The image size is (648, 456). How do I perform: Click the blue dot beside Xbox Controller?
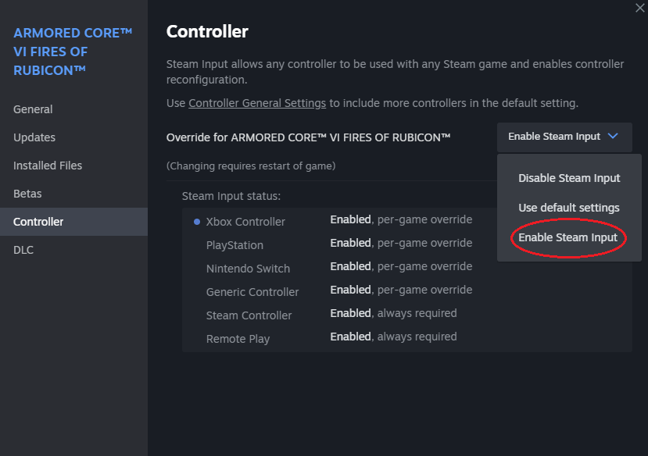click(197, 222)
